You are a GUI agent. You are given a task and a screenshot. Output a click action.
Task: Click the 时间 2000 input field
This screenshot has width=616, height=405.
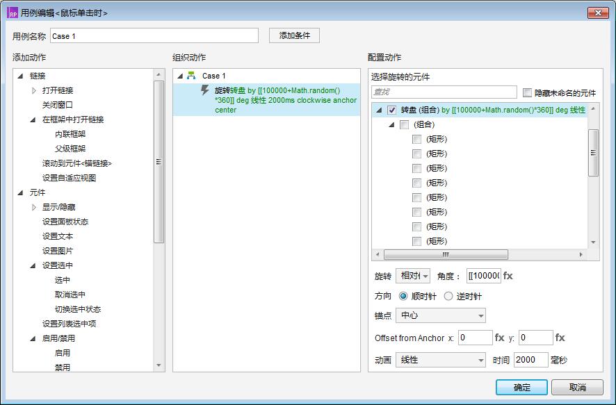530,360
